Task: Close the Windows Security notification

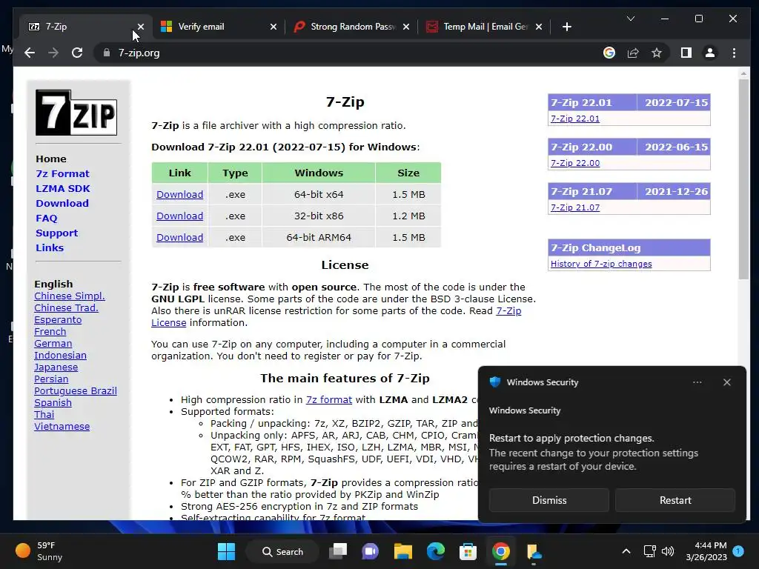Action: coord(726,382)
